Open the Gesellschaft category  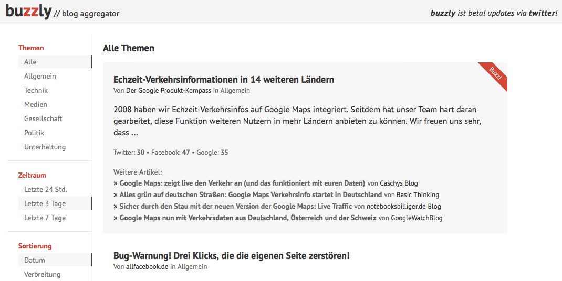tap(55, 118)
